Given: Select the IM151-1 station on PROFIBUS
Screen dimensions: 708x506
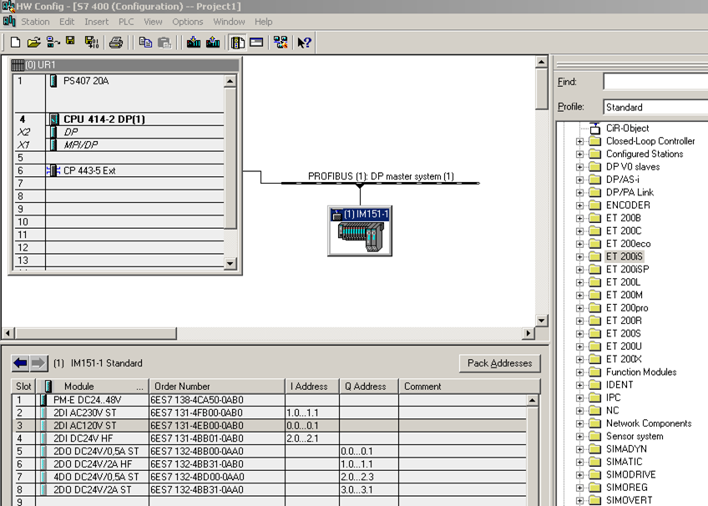Looking at the screenshot, I should click(x=359, y=231).
